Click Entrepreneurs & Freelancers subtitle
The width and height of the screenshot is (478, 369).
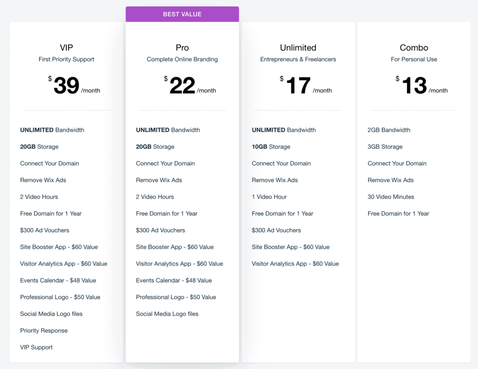298,59
